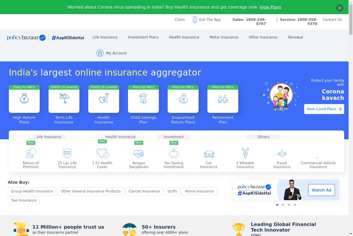This screenshot has height=236, width=353.
Task: Open the Retirement Plan couple icon
Action: pos(223,99)
